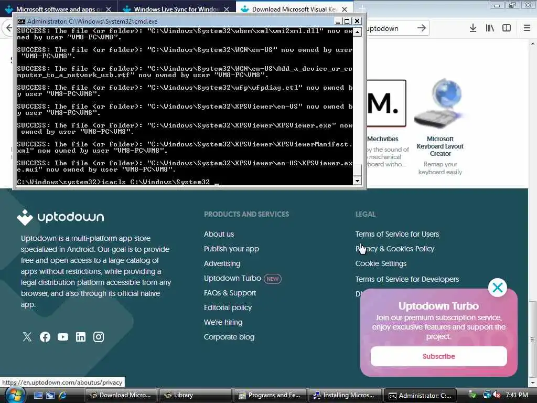
Task: Open the Uptodown Turbo footer link
Action: tap(232, 278)
